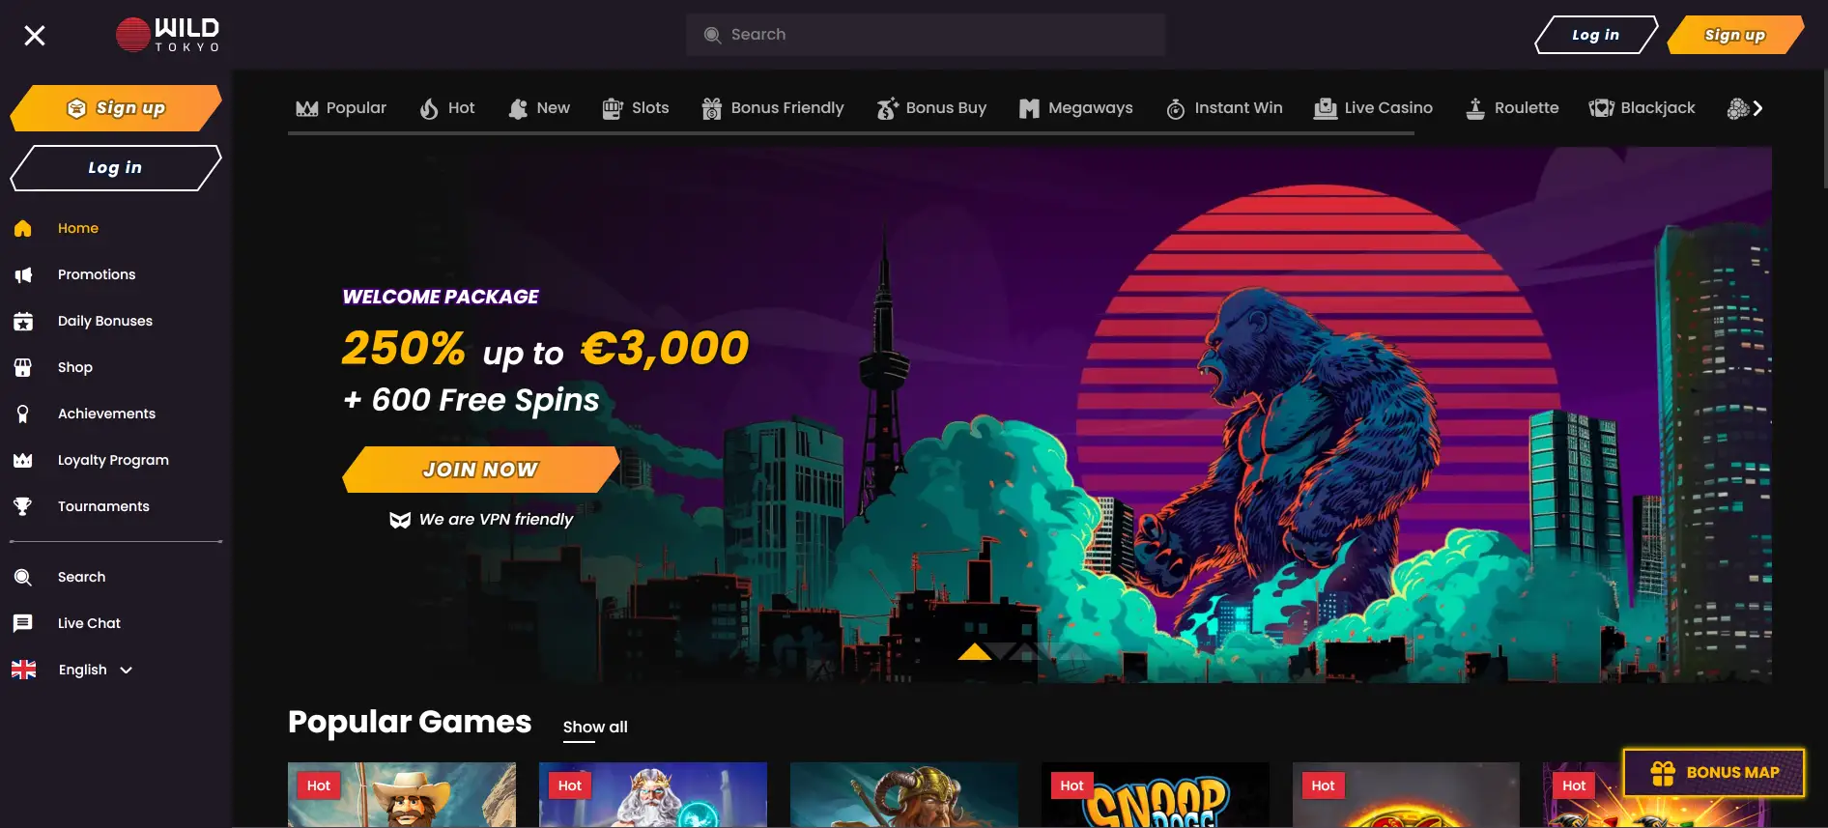Screen dimensions: 1828x828
Task: Open Promotions via the megaphone icon
Action: [23, 275]
